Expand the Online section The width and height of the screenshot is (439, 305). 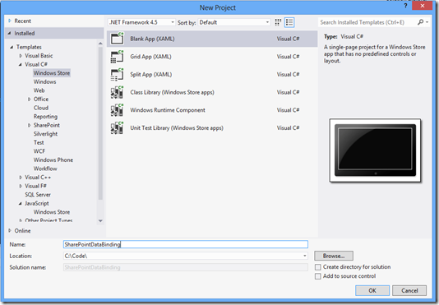tap(10, 230)
